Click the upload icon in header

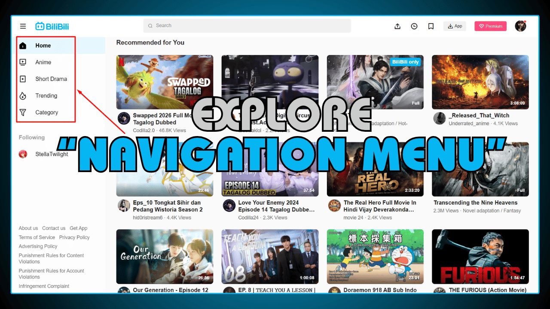(x=397, y=26)
